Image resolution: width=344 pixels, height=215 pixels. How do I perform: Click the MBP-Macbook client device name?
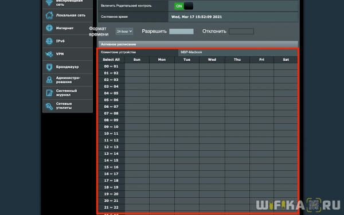[x=191, y=52]
